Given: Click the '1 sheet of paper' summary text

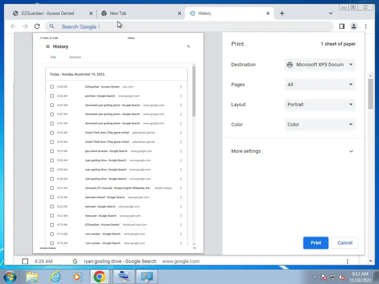Looking at the screenshot, I should tap(338, 44).
